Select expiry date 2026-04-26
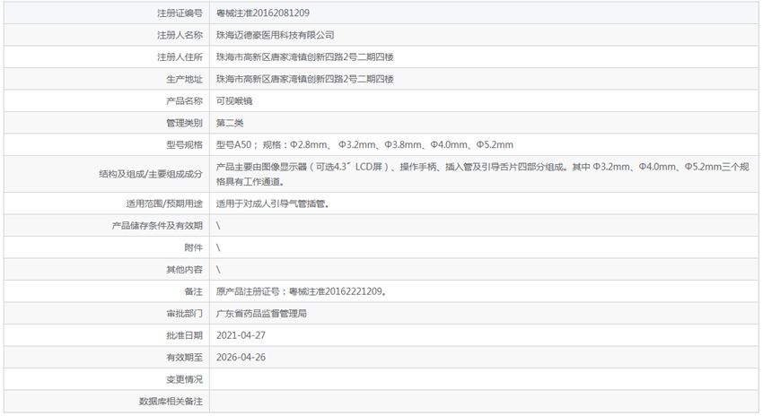The width and height of the screenshot is (763, 416). coord(241,357)
